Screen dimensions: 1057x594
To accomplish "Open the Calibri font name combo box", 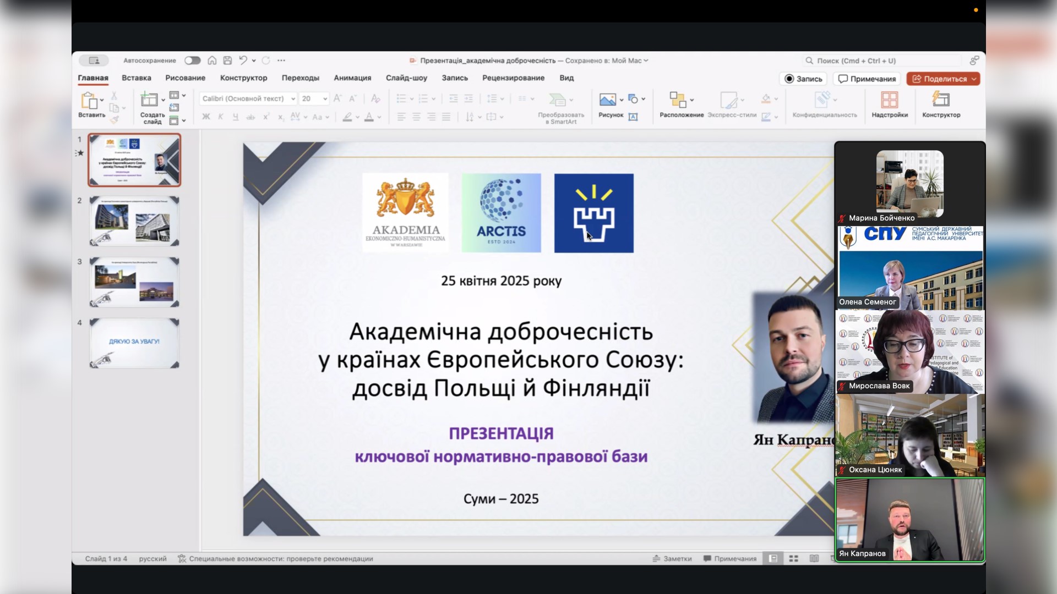I will (x=248, y=98).
